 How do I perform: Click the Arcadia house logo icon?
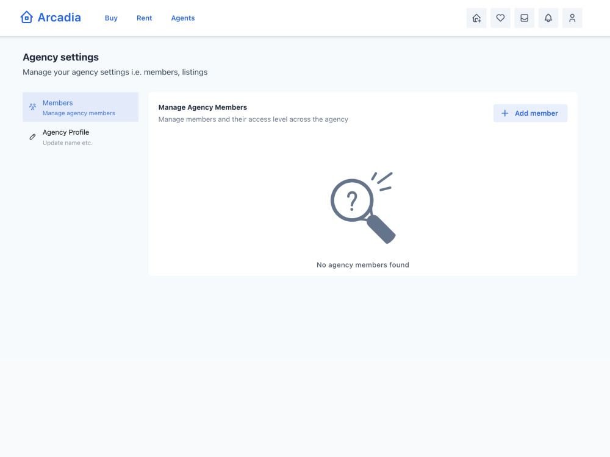coord(26,18)
